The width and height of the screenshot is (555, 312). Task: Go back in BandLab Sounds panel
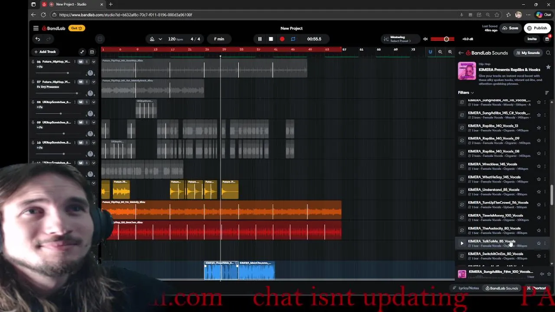tap(461, 53)
